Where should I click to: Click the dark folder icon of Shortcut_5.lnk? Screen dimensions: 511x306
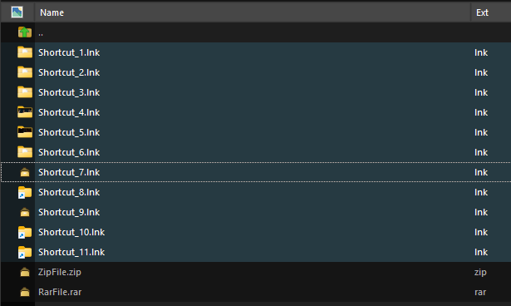point(25,132)
